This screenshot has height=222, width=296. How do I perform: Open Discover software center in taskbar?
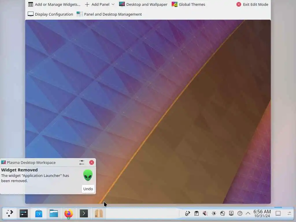click(x=39, y=214)
